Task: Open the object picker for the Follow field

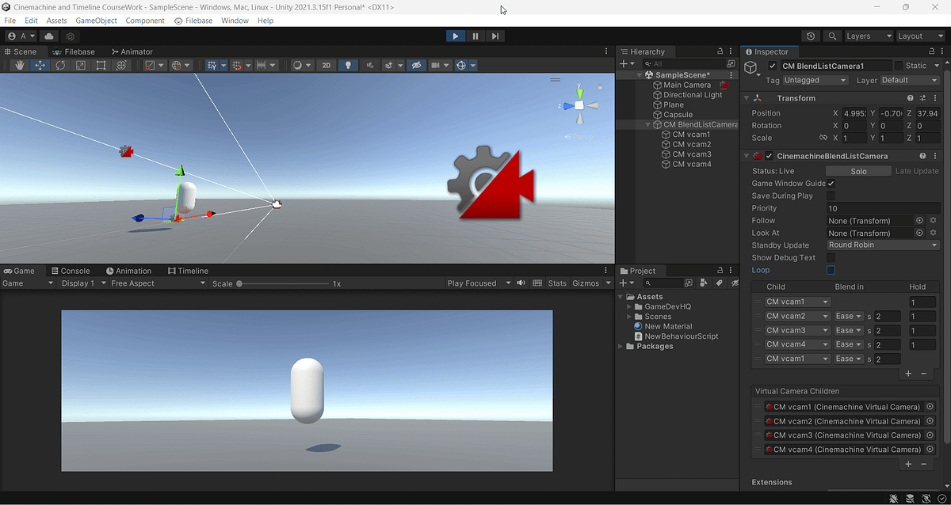Action: [918, 220]
